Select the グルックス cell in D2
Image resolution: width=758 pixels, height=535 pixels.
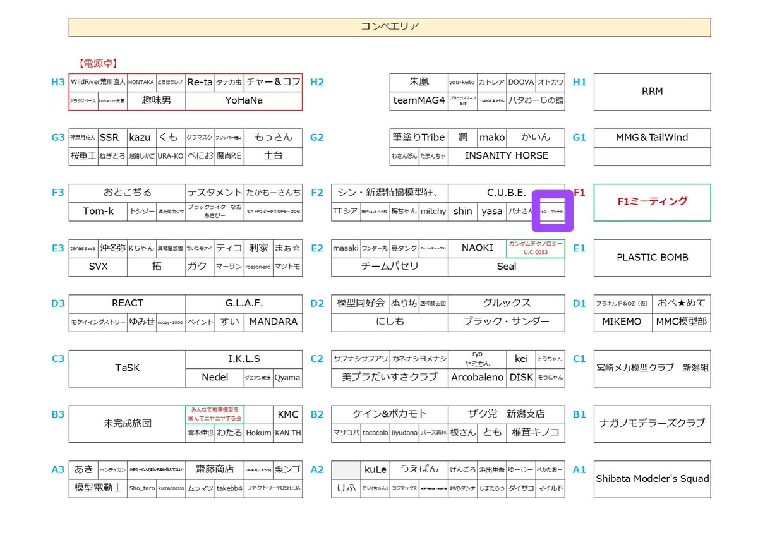point(506,303)
